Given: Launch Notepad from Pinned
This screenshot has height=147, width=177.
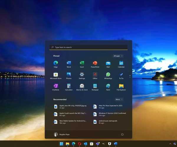Looking at the screenshot, I should (x=95, y=87).
